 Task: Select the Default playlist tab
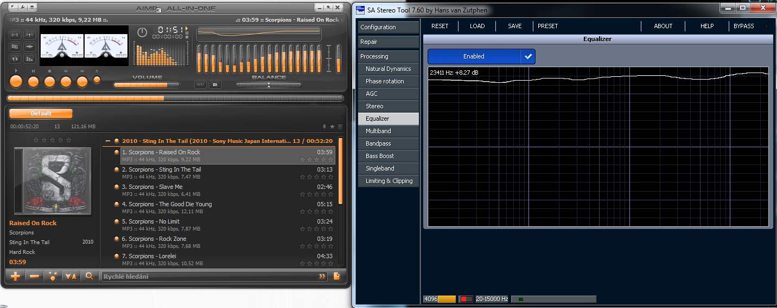click(41, 114)
